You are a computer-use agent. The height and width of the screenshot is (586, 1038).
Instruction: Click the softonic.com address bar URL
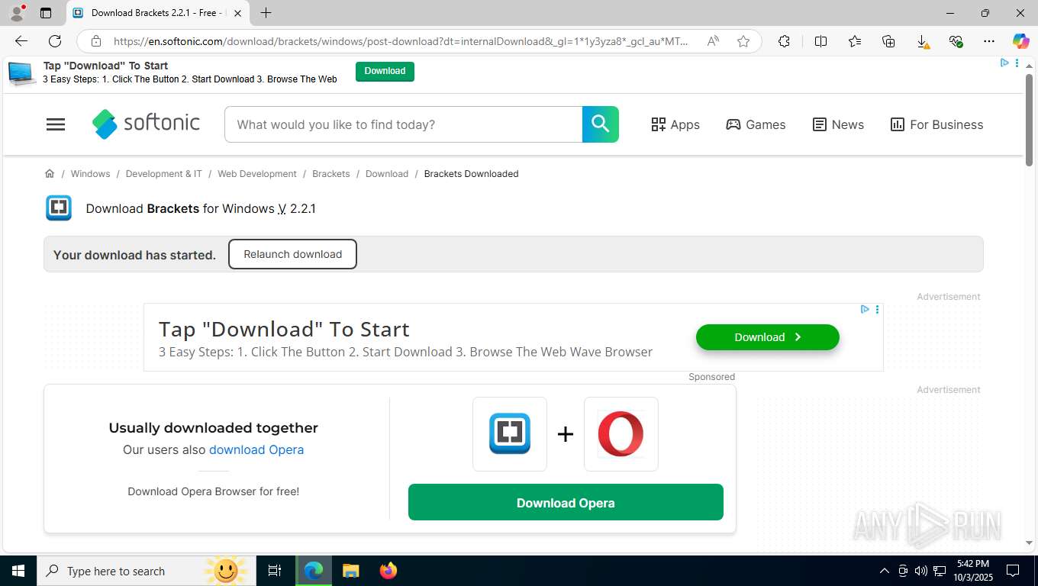pos(400,41)
